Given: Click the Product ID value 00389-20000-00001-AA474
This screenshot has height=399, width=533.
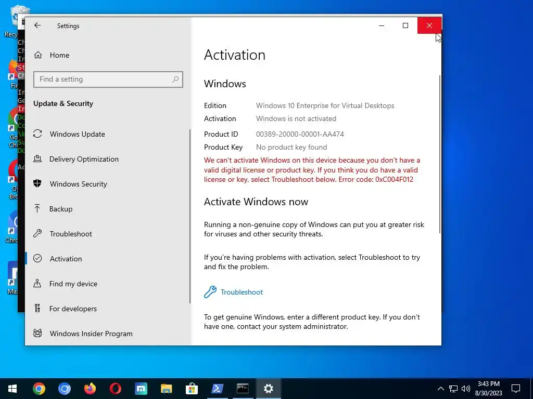Looking at the screenshot, I should click(x=300, y=134).
